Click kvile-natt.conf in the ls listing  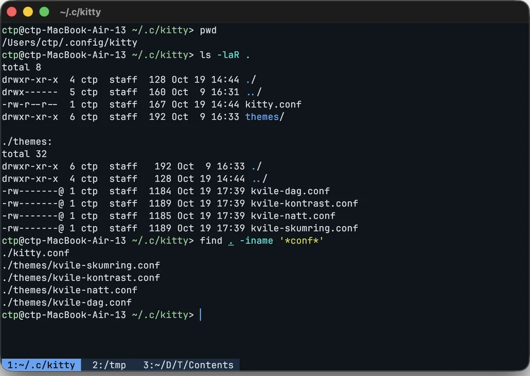293,216
